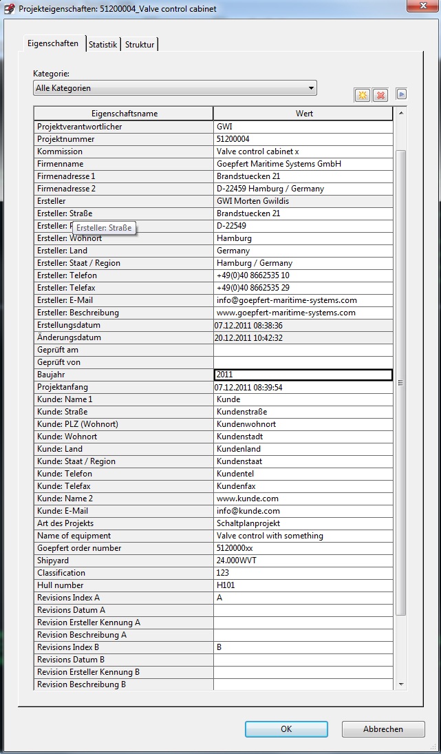The height and width of the screenshot is (754, 441).
Task: Click the value Kundenfax
Action: (x=303, y=486)
